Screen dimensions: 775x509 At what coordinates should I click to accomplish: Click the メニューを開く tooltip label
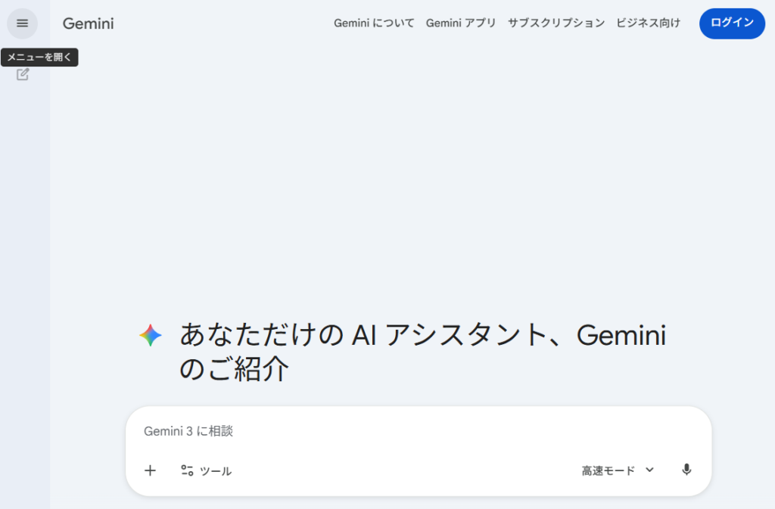click(x=39, y=57)
